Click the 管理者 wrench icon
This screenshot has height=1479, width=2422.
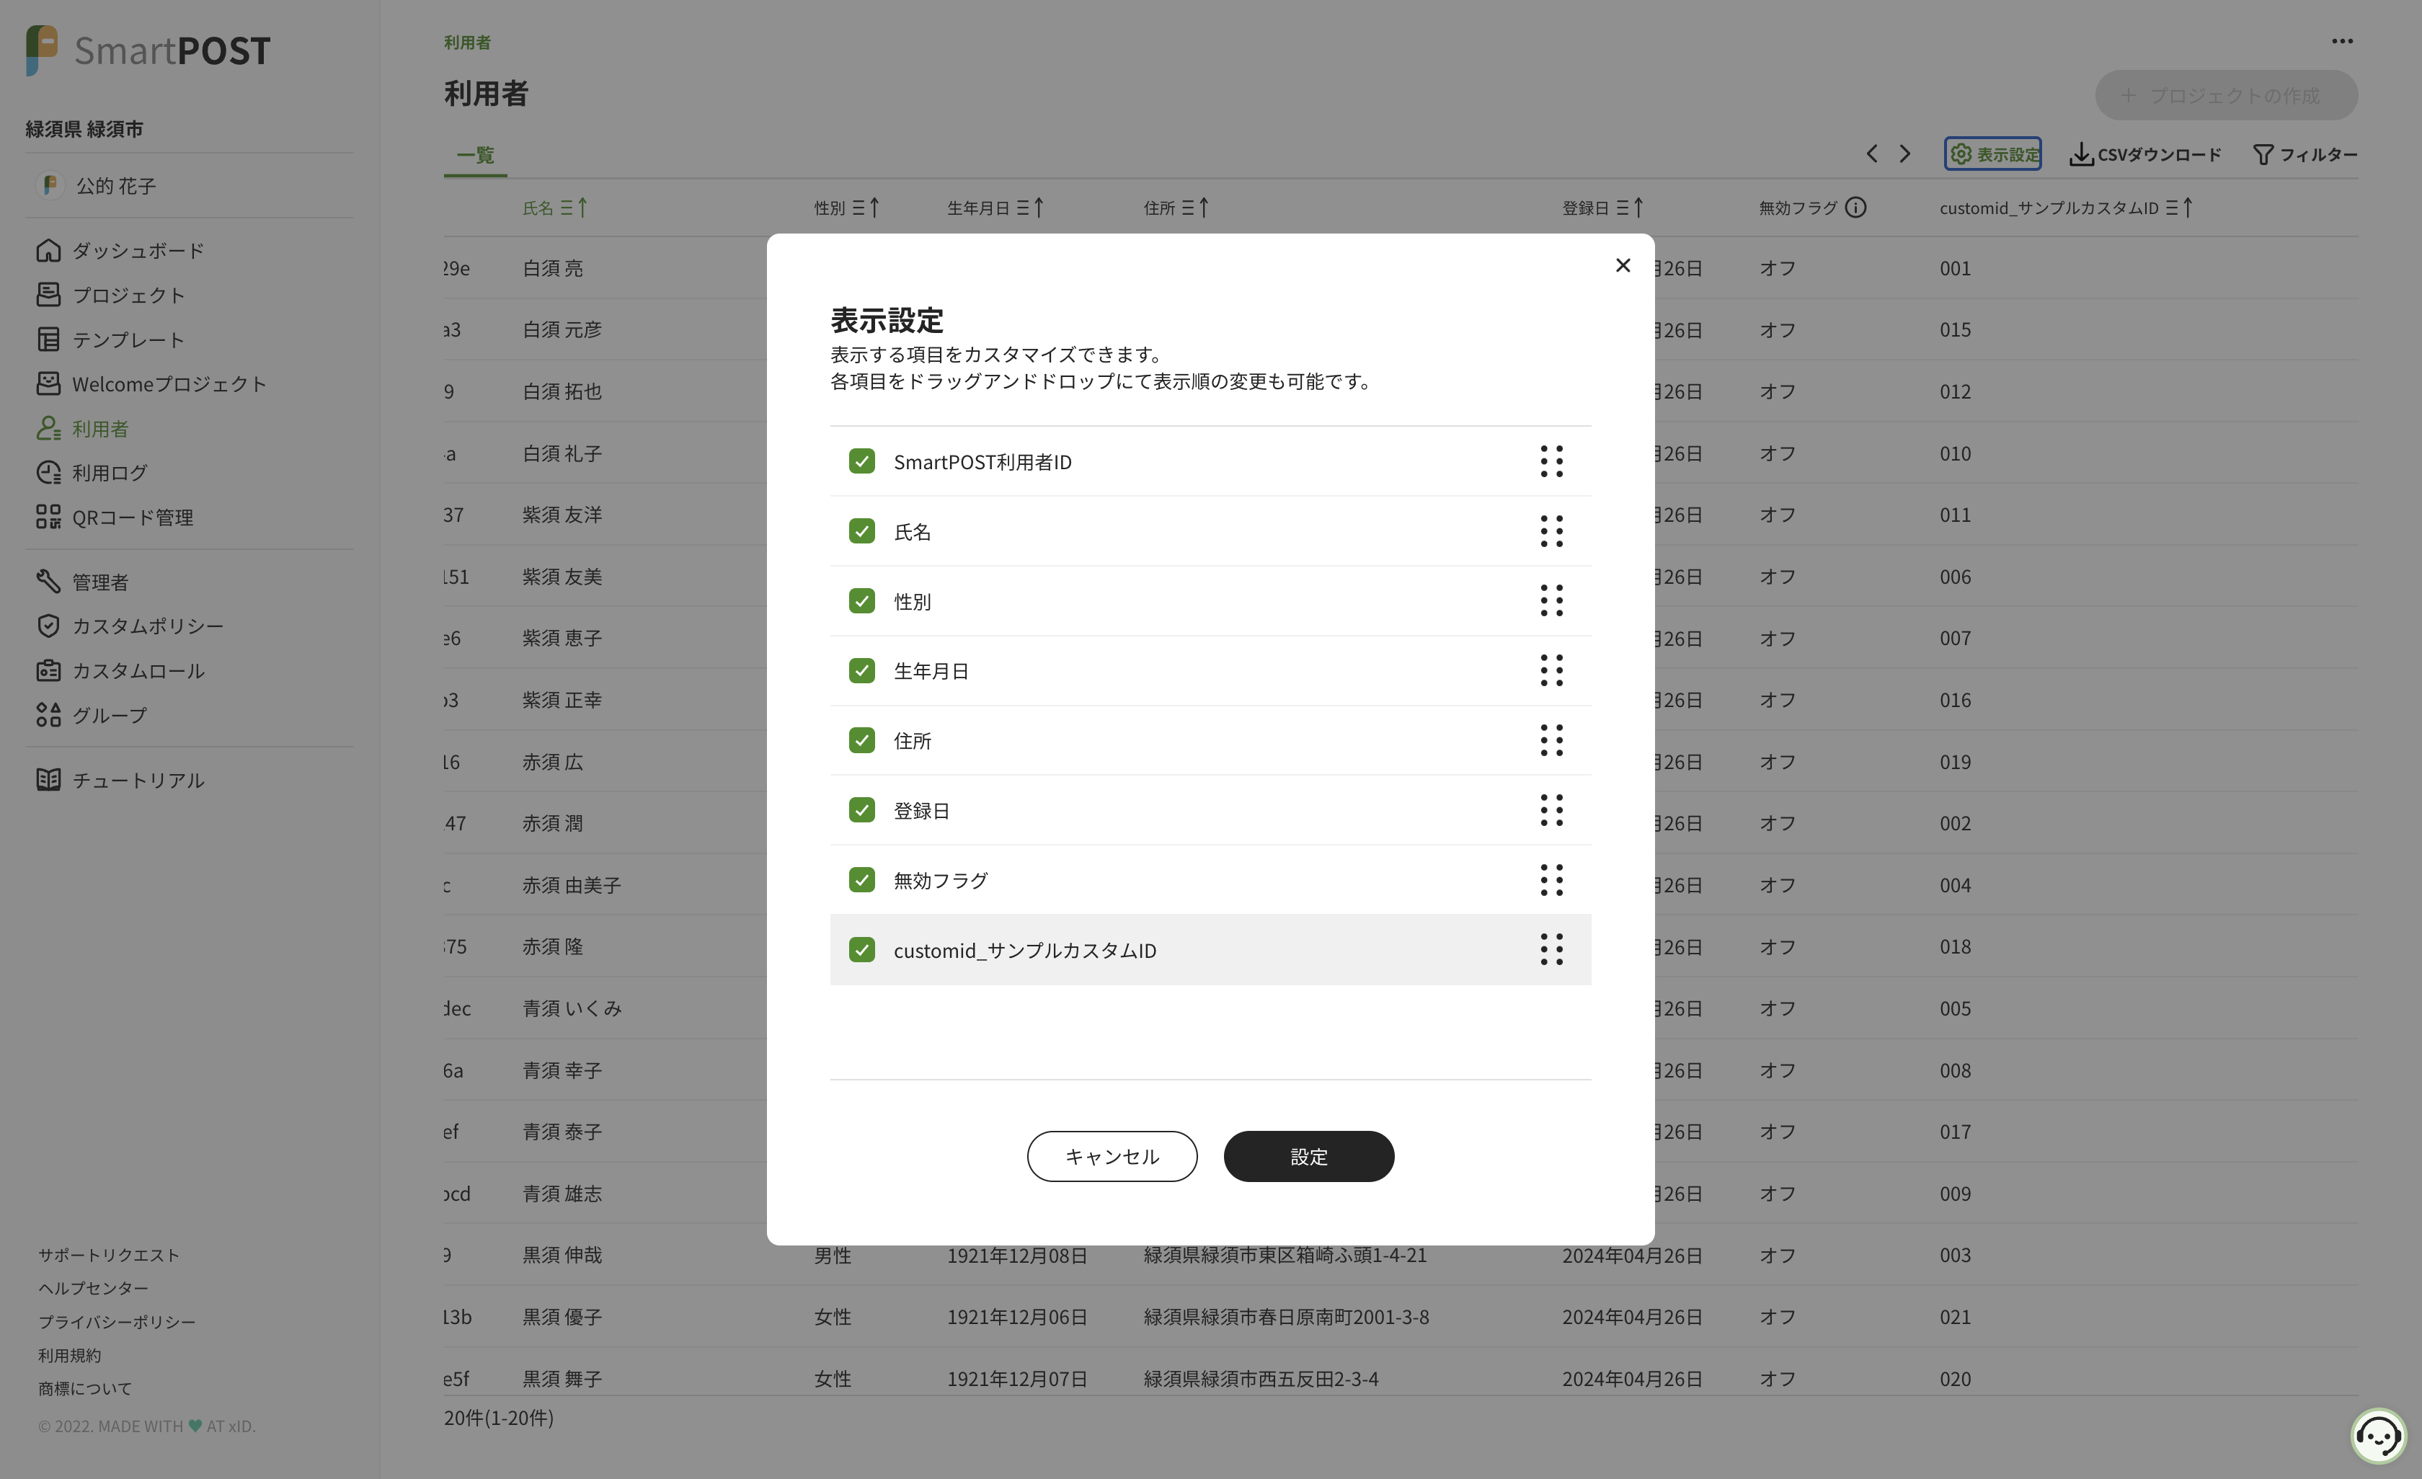pyautogui.click(x=48, y=582)
